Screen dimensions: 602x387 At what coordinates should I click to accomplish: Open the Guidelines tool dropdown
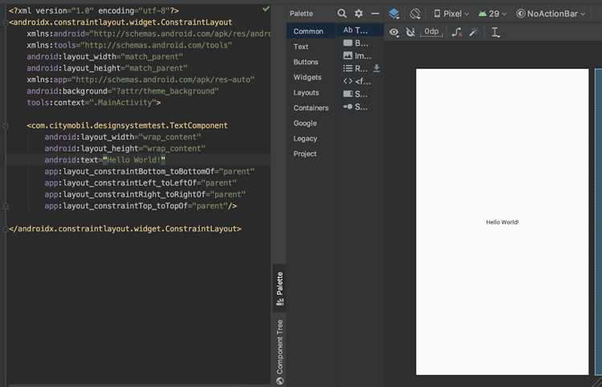point(496,33)
